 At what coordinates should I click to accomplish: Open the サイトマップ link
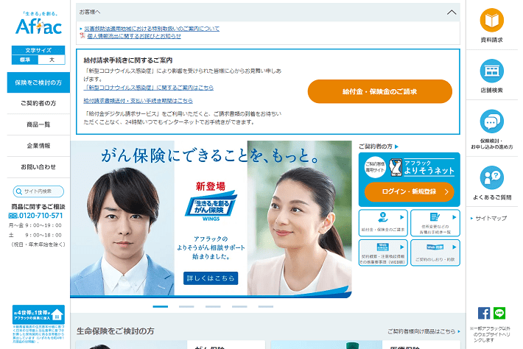[491, 219]
